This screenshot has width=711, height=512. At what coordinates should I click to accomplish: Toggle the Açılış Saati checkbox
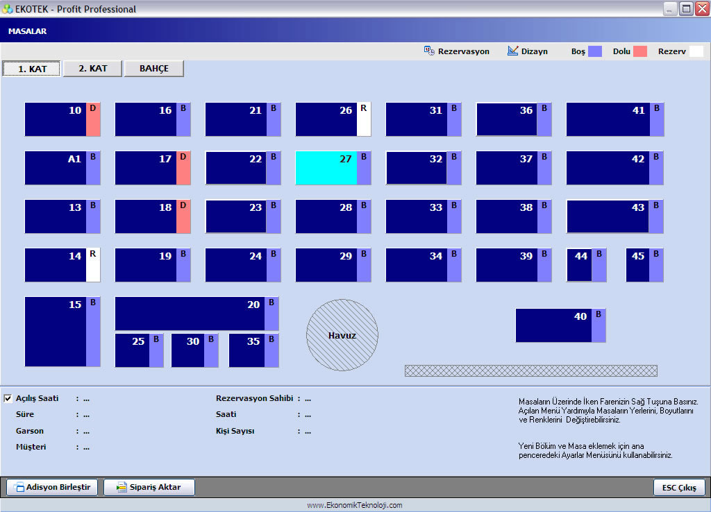pos(8,398)
